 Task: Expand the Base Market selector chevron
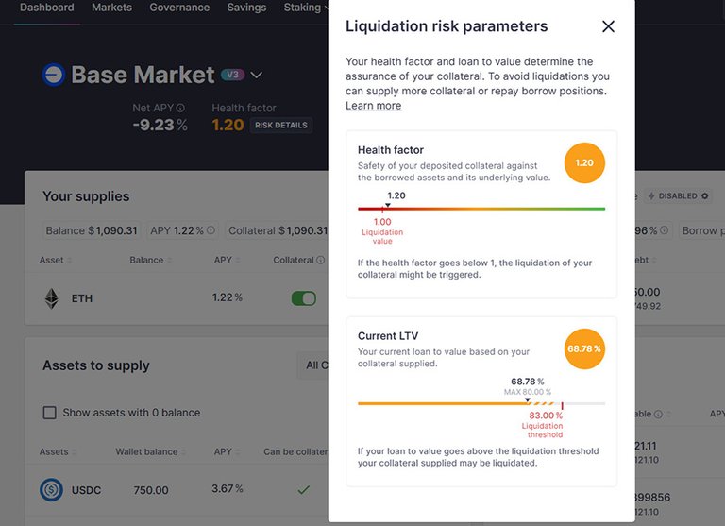coord(257,75)
